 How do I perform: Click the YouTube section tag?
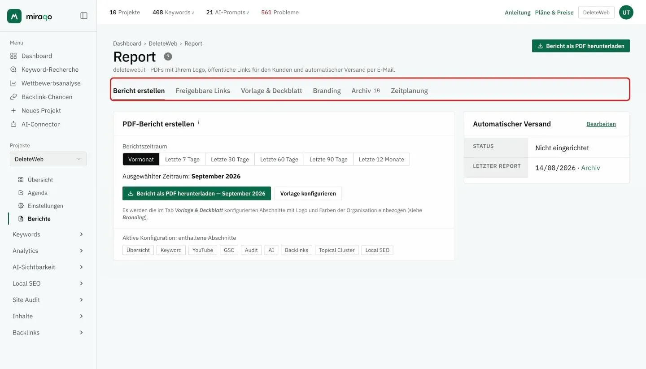click(x=203, y=250)
